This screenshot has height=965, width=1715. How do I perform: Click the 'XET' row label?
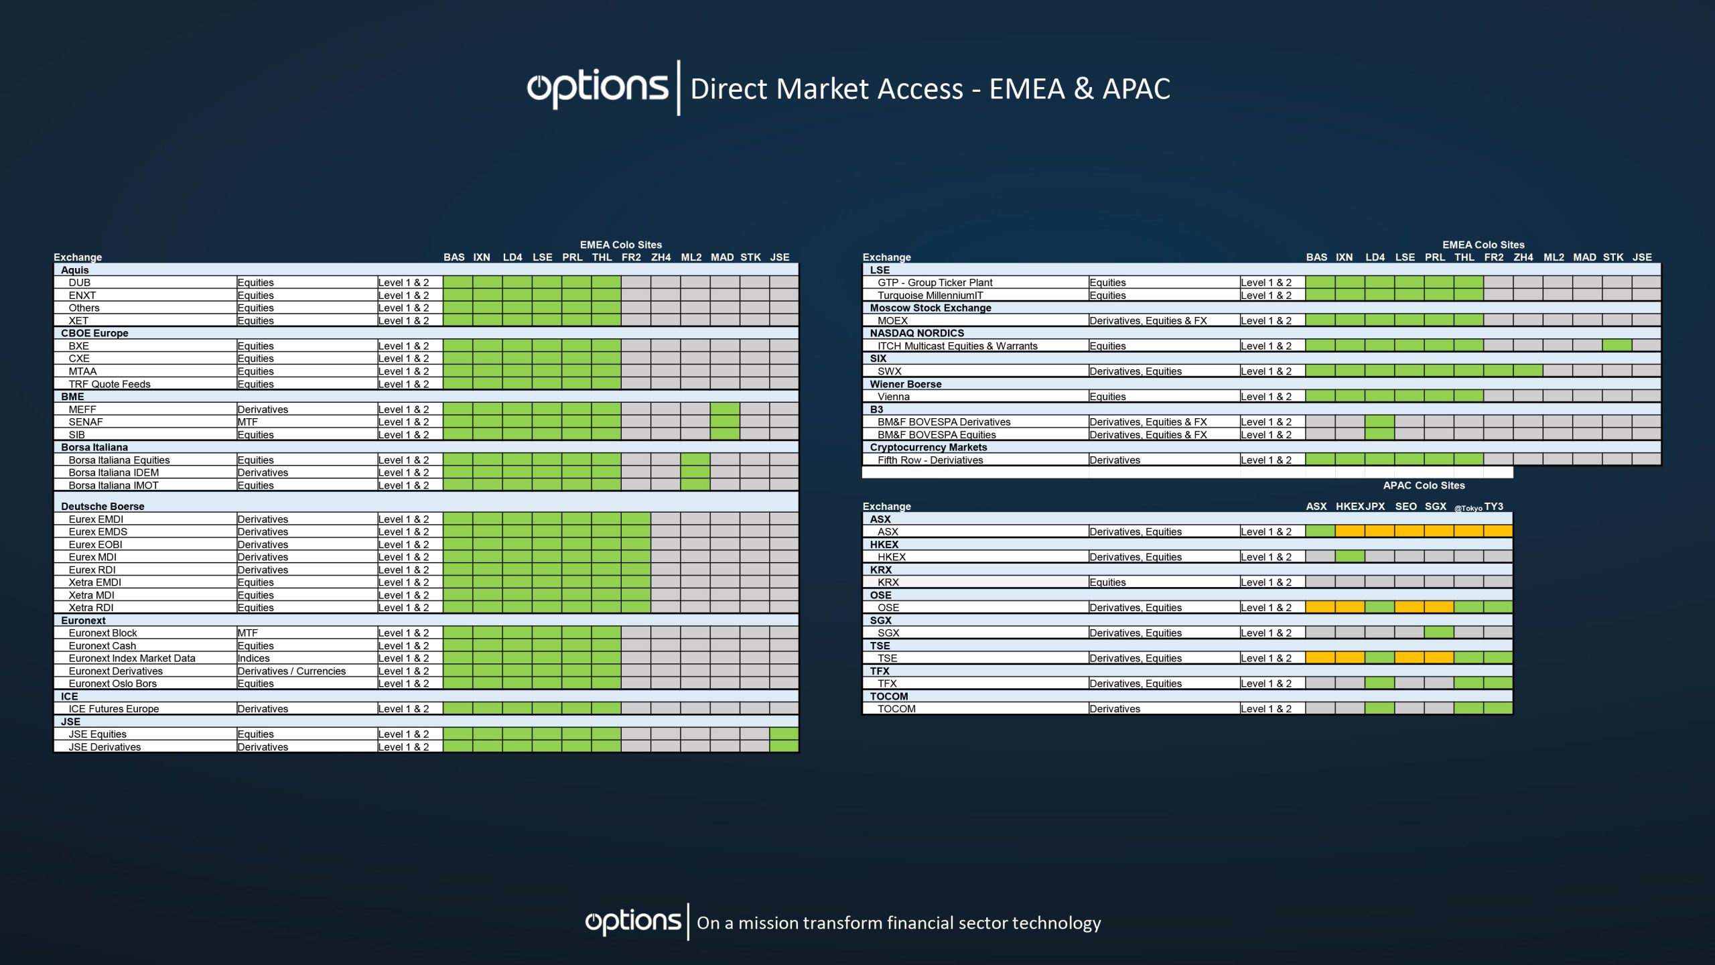[78, 321]
